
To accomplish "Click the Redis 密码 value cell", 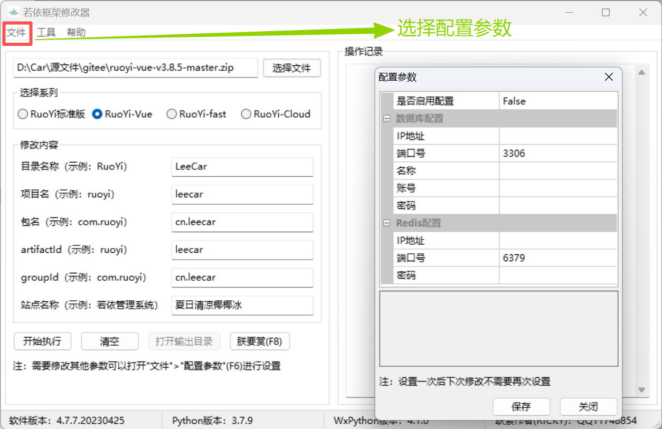I will pos(557,275).
